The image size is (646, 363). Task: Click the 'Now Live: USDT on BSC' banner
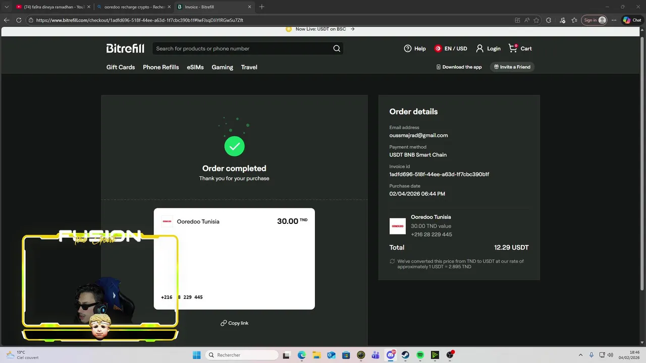pos(320,29)
